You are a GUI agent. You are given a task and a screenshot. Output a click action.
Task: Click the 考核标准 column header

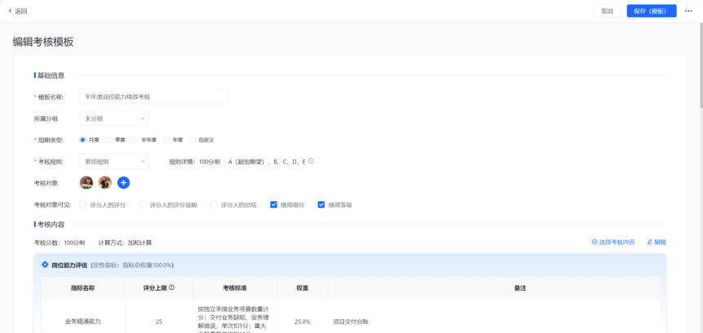[235, 288]
